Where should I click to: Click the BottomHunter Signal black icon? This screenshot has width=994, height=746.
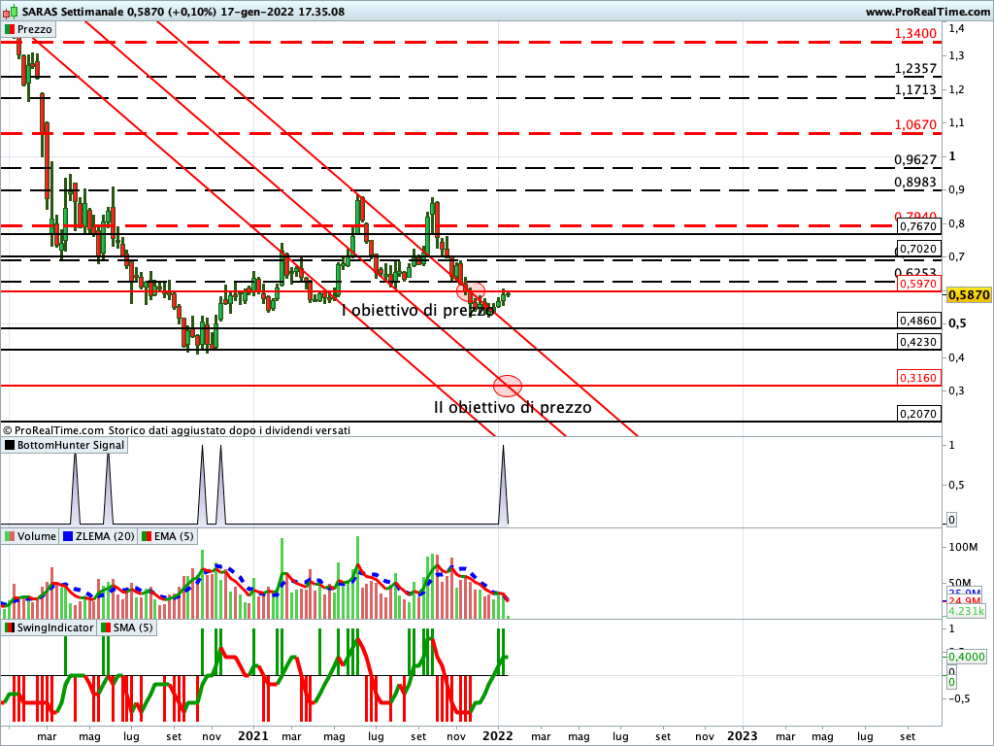[10, 445]
